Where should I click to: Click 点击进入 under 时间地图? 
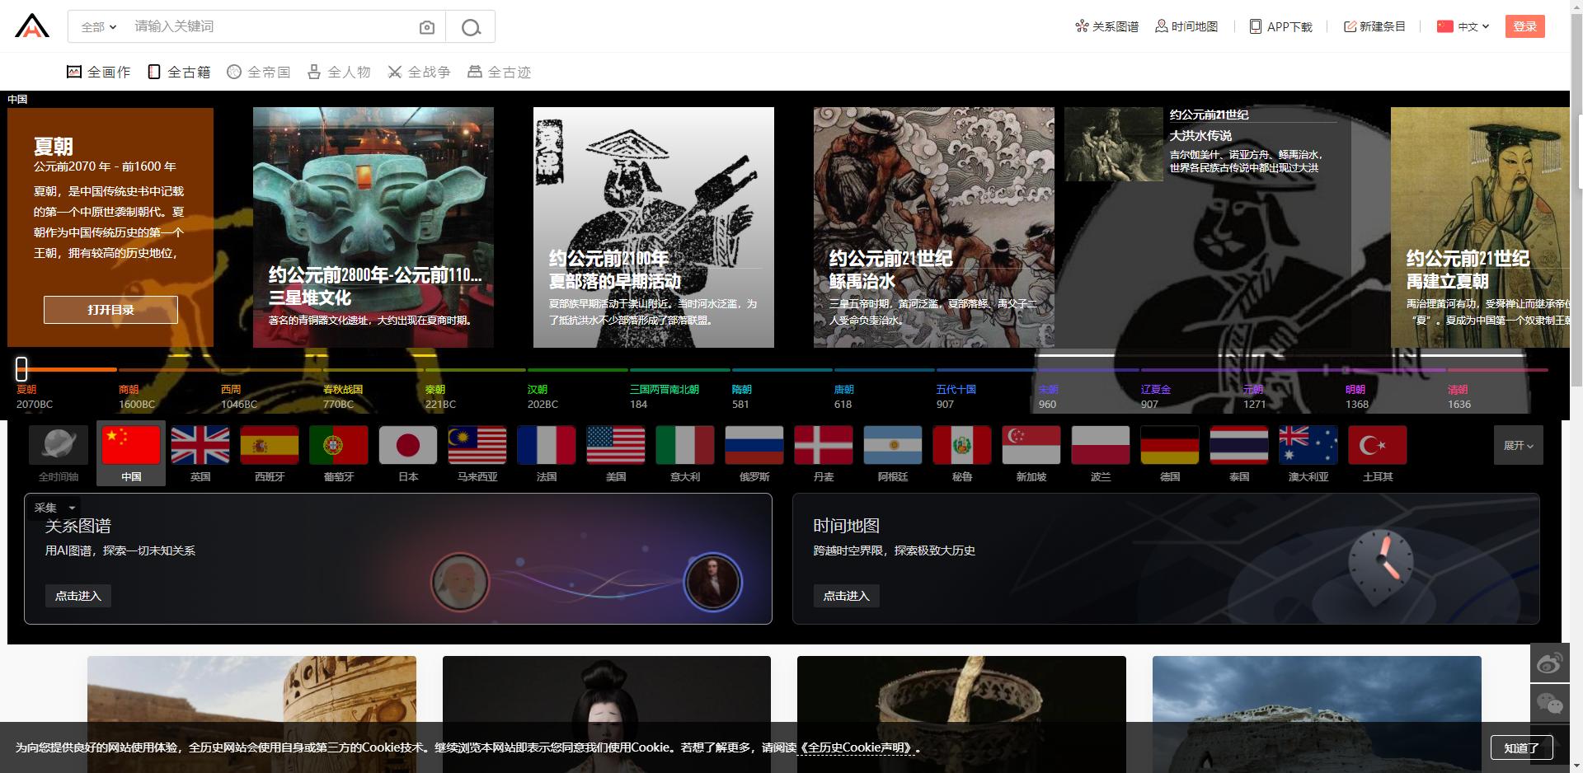tap(846, 596)
